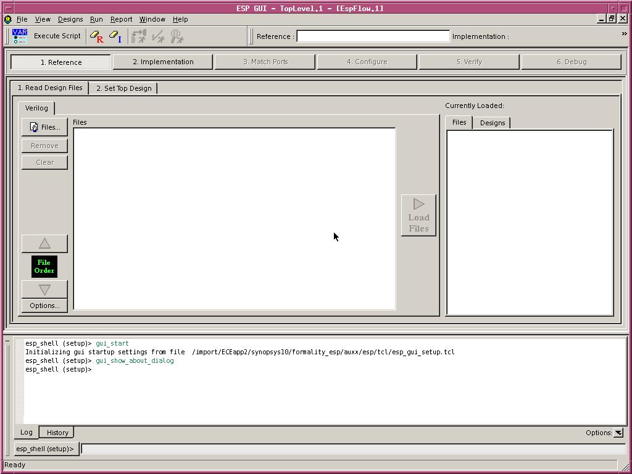Screen dimensions: 632x474
Task: Click the 5. Verify step
Action: 469,62
